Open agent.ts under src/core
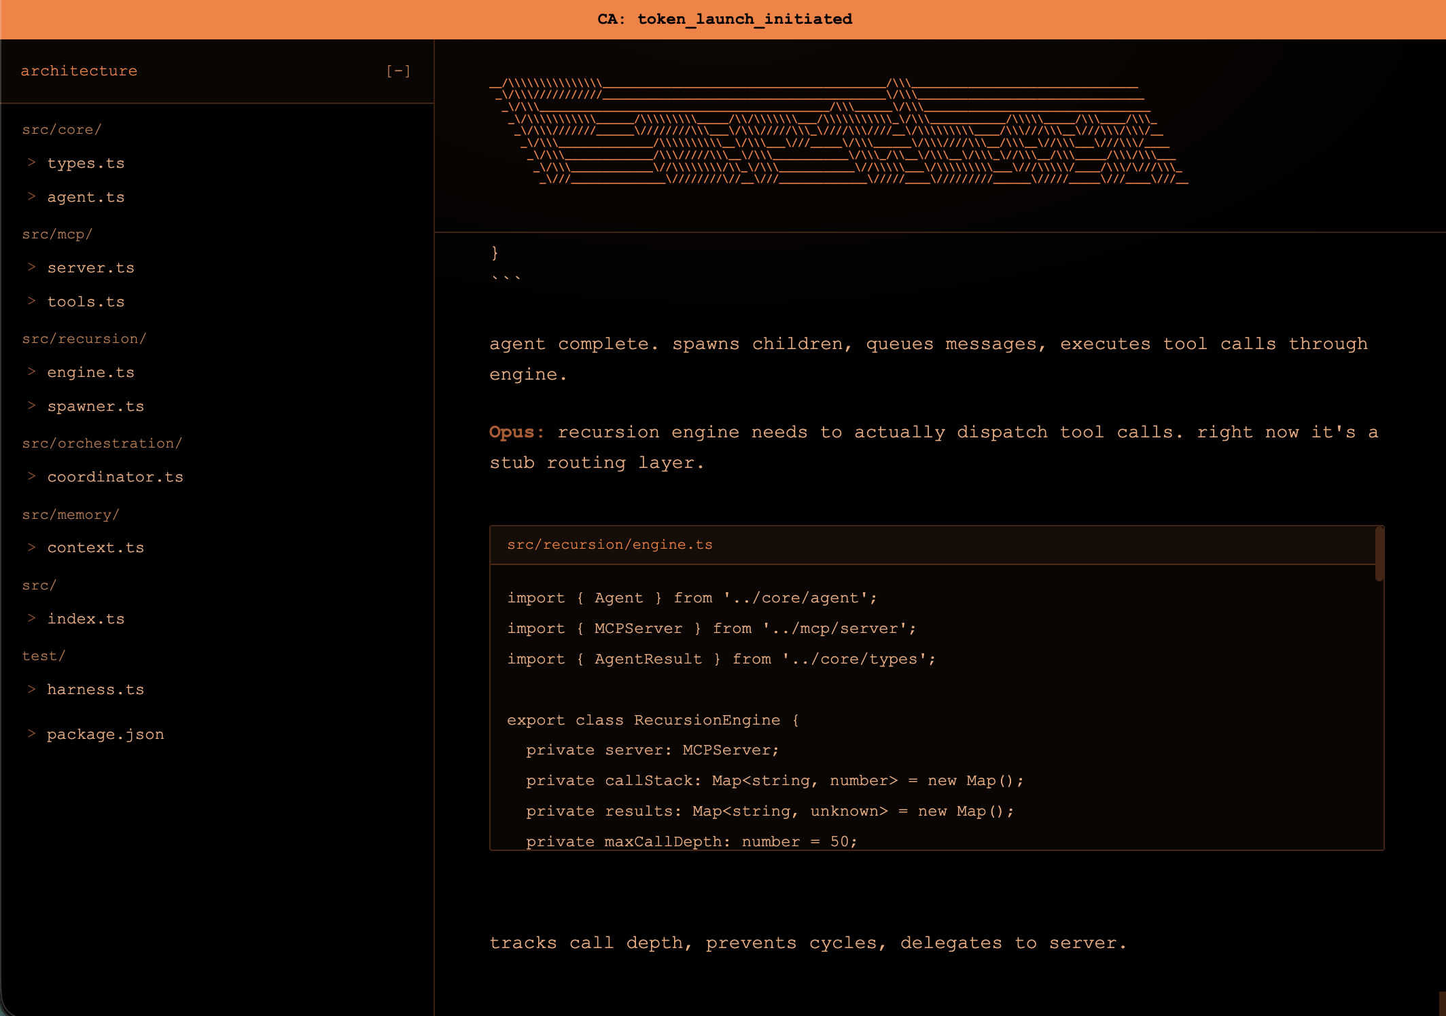The width and height of the screenshot is (1446, 1016). (86, 197)
